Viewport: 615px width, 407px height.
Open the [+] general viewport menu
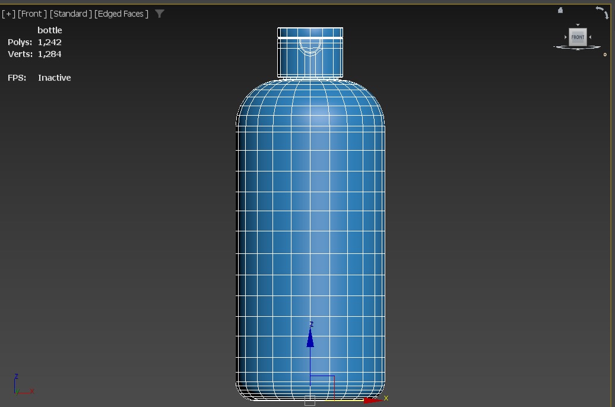pyautogui.click(x=8, y=14)
